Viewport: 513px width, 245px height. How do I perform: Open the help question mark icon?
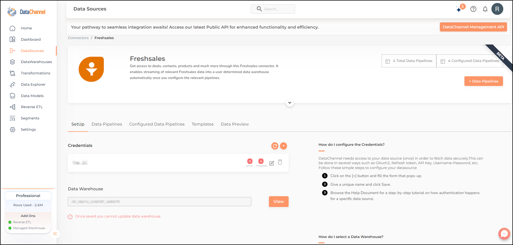473,9
